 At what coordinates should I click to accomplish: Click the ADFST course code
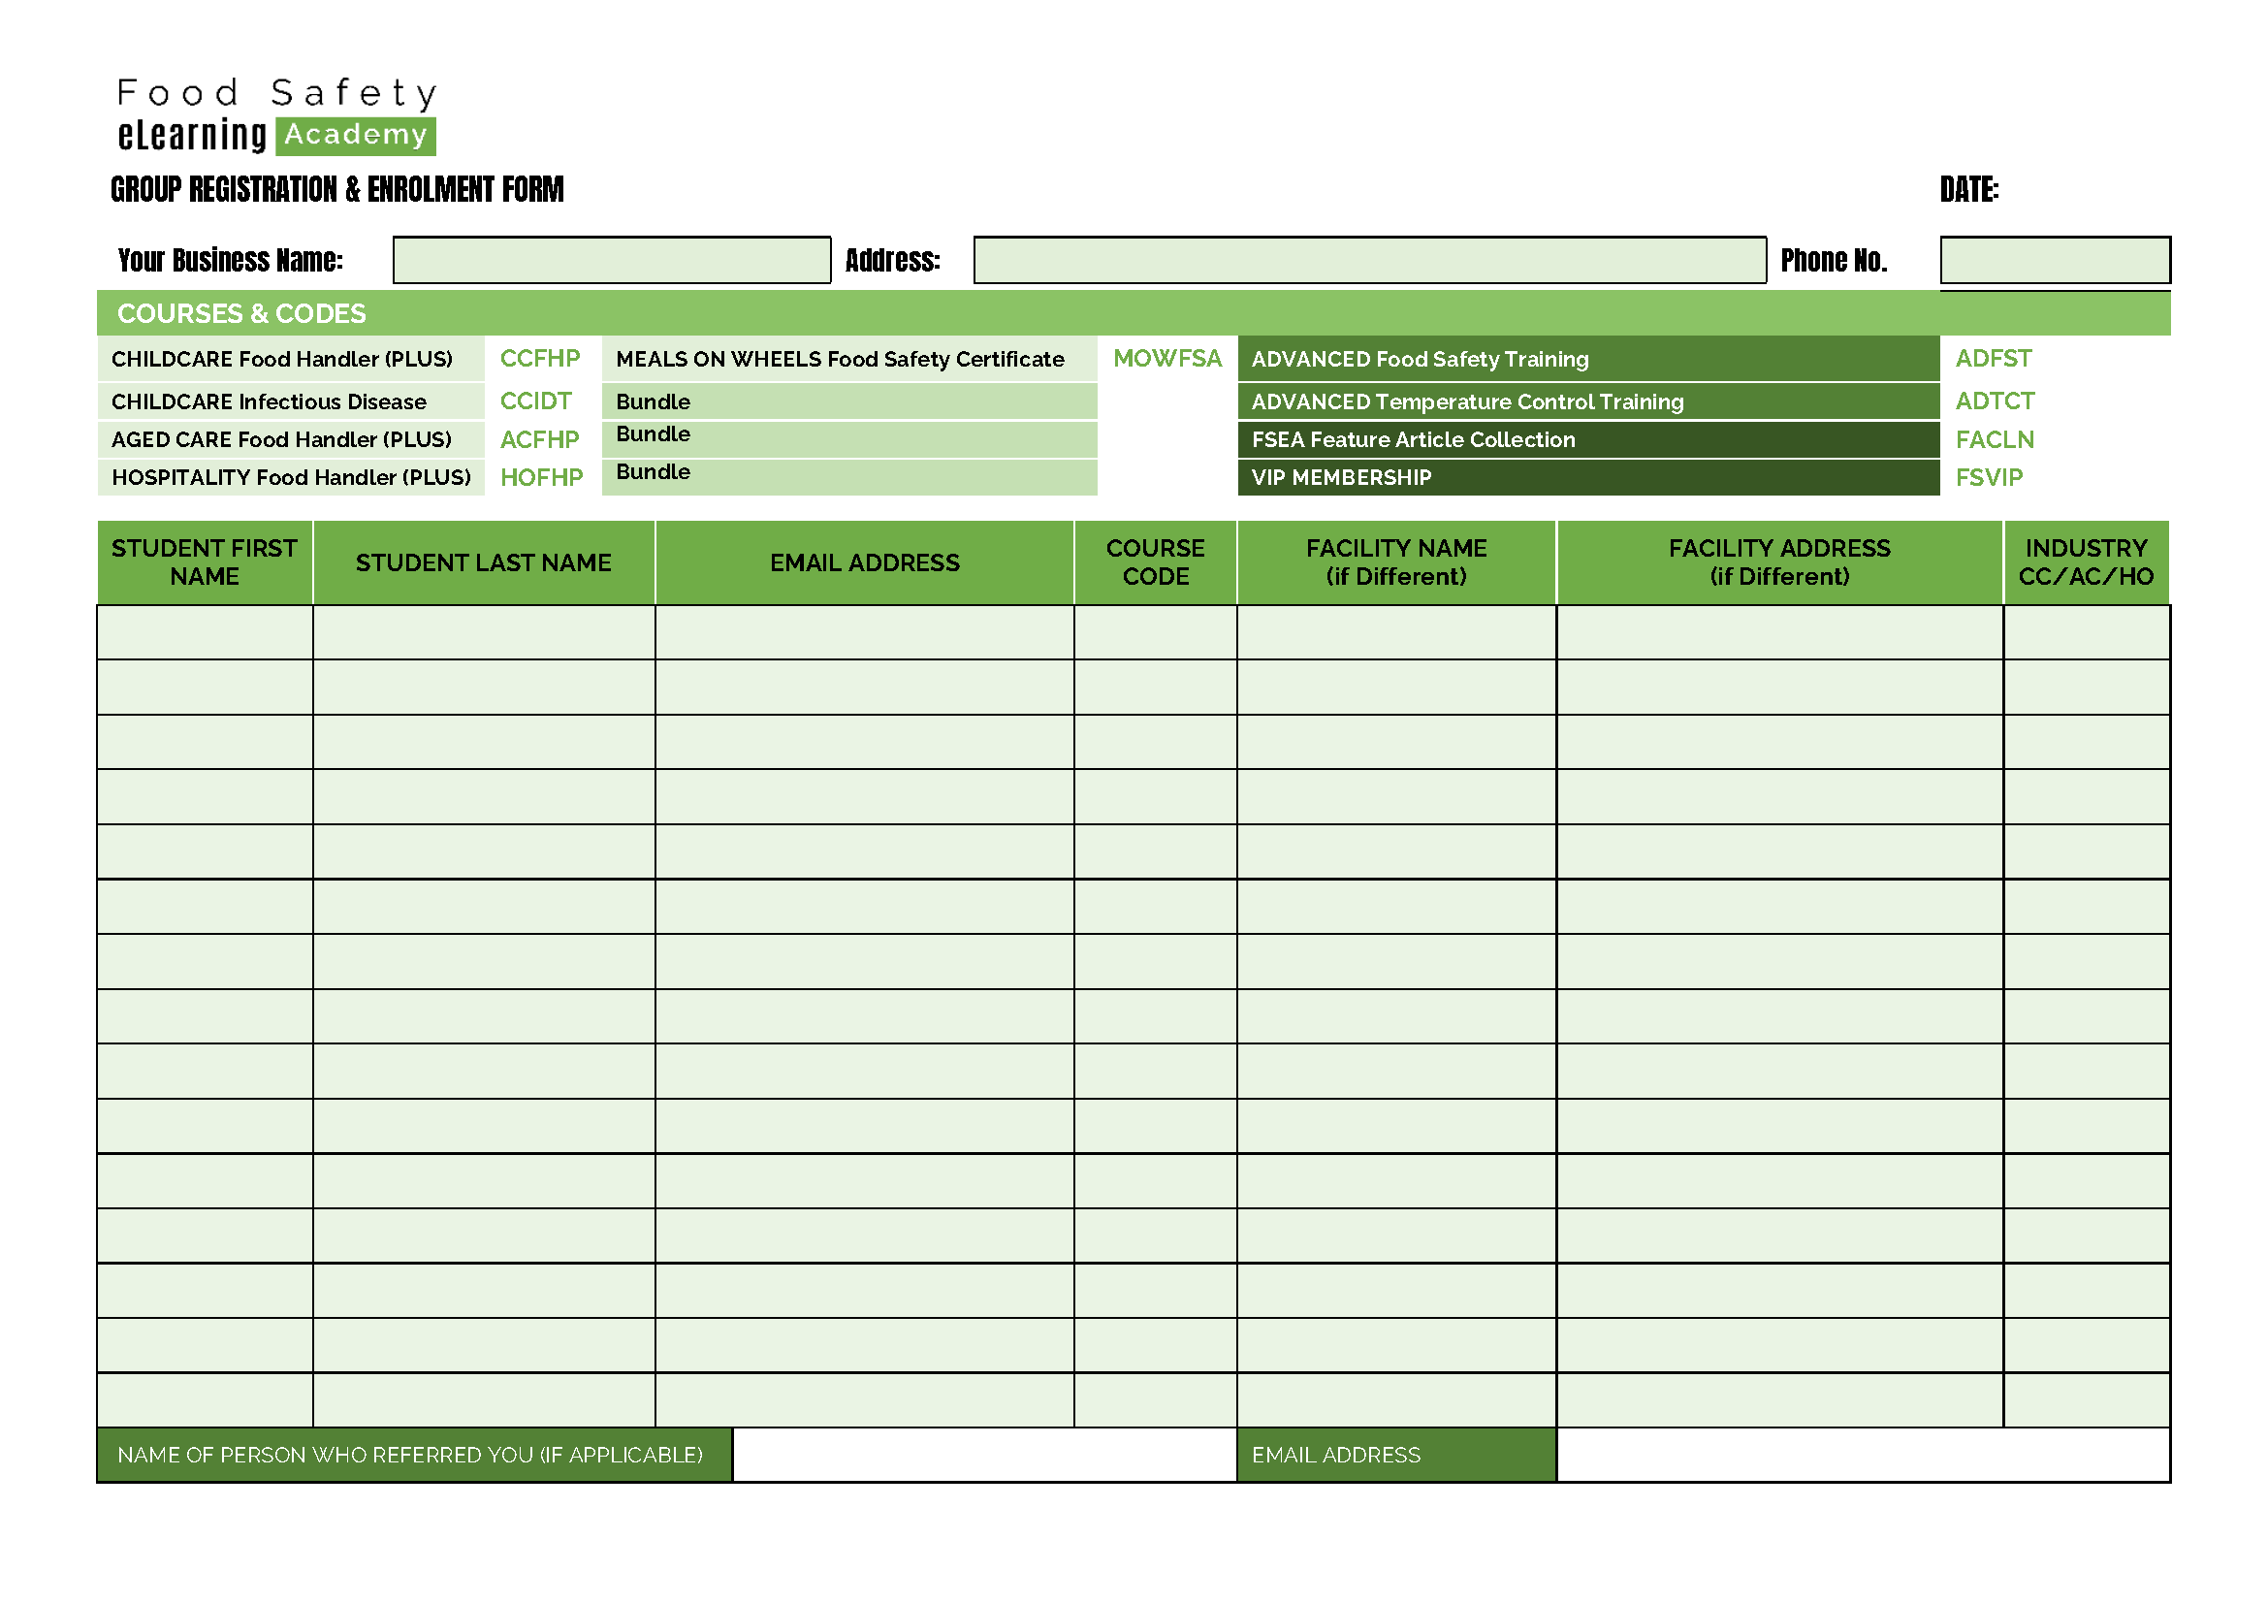tap(1993, 359)
